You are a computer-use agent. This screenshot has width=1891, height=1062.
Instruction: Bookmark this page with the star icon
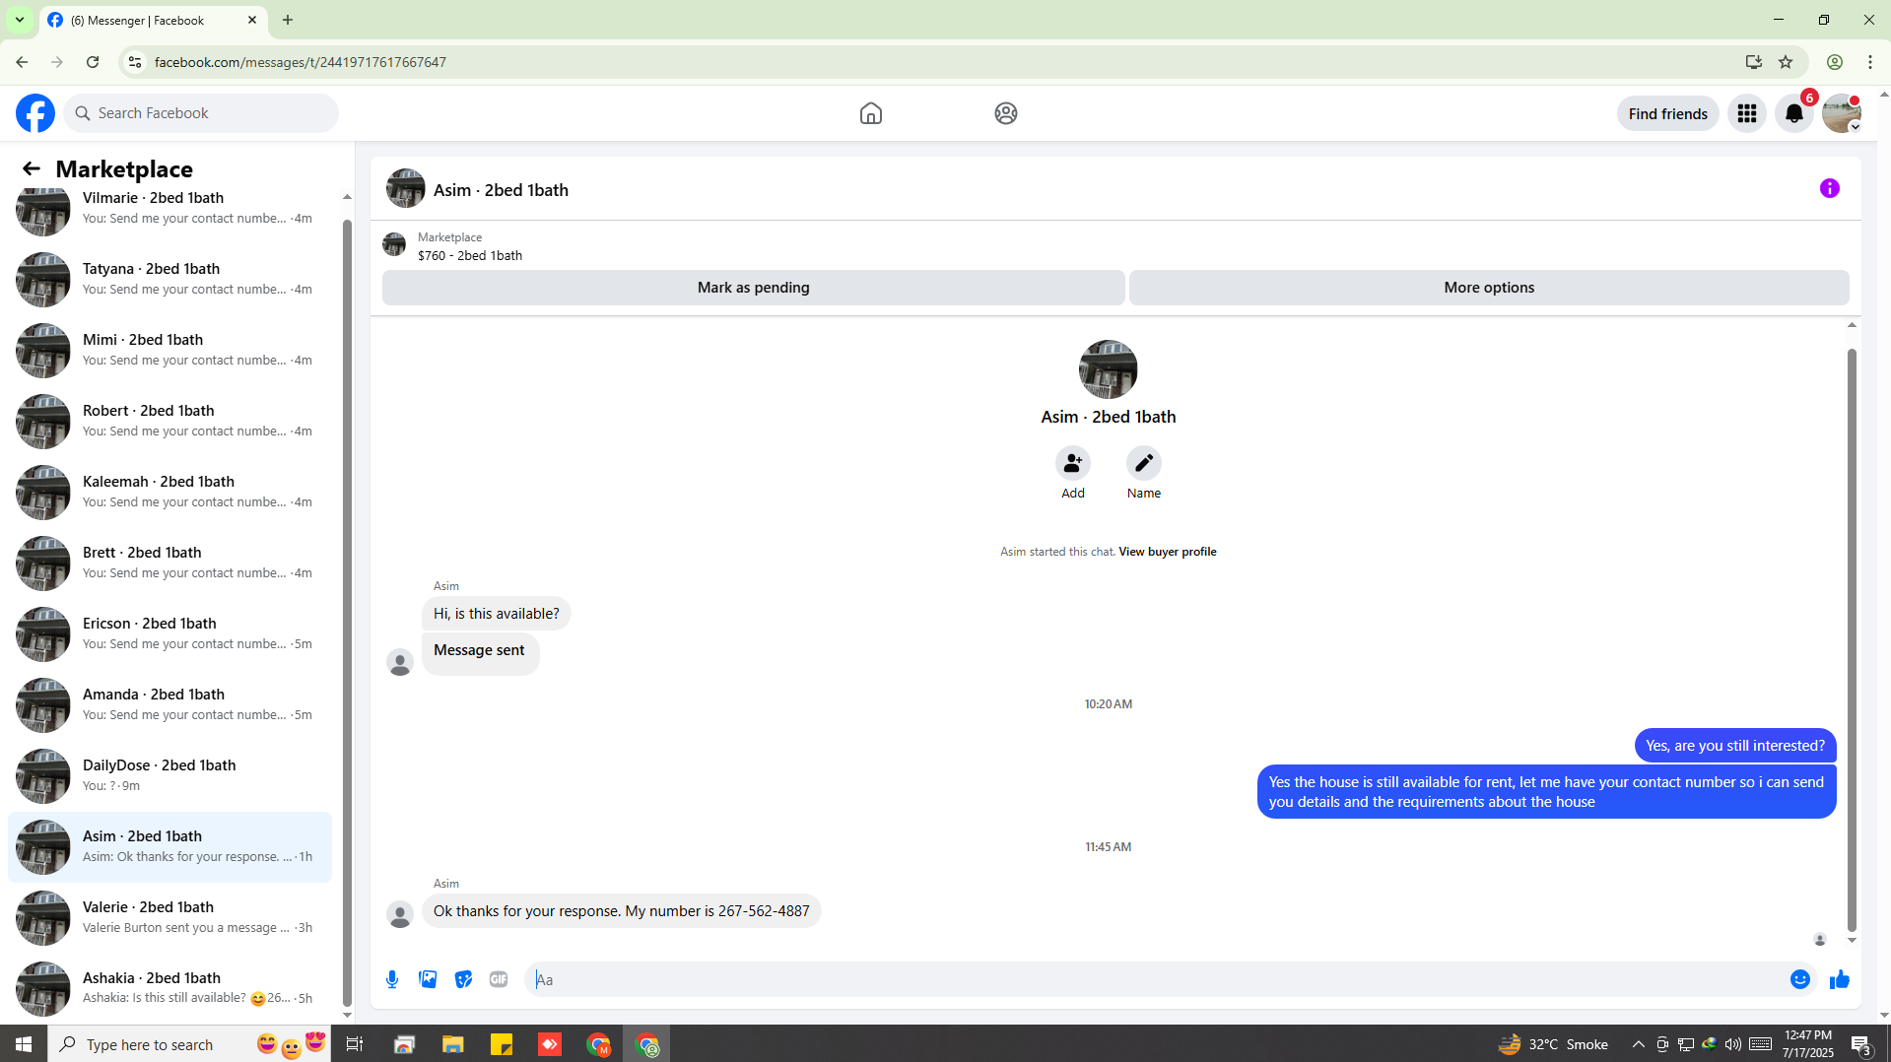point(1786,62)
